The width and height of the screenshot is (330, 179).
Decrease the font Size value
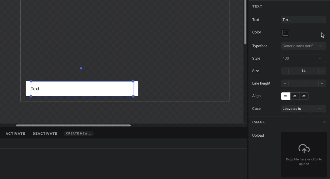[285, 71]
